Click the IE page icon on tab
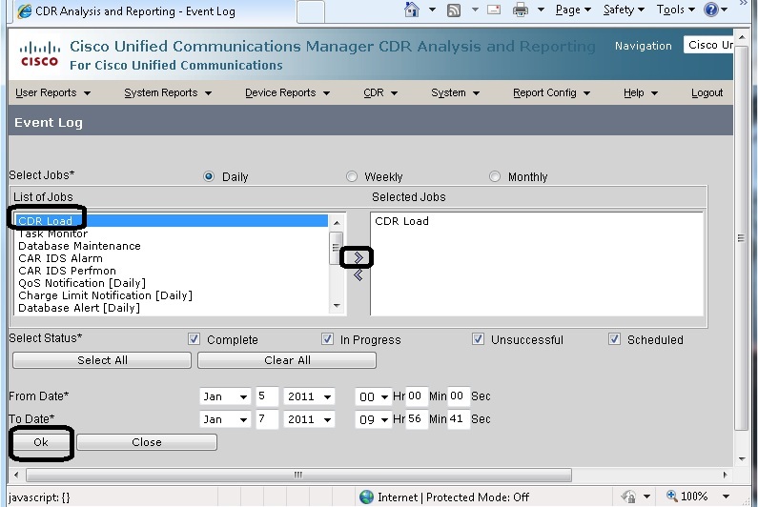 24,11
